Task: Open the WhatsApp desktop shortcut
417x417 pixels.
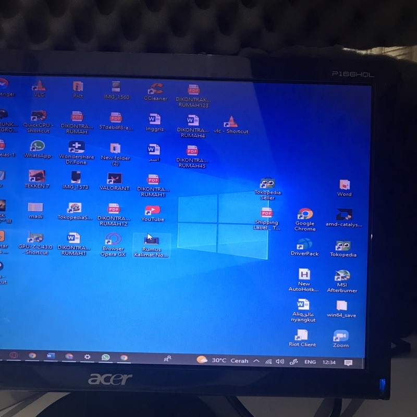Action: (x=37, y=149)
